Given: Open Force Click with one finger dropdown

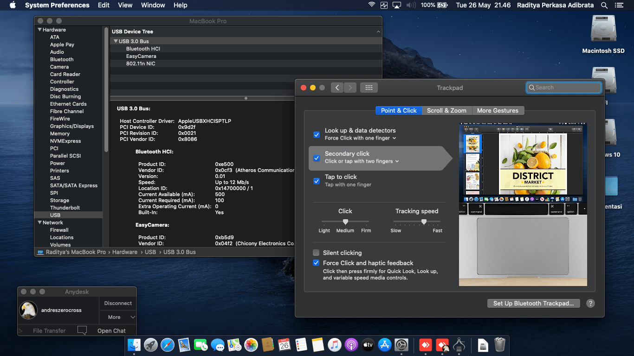Looking at the screenshot, I should (x=361, y=138).
